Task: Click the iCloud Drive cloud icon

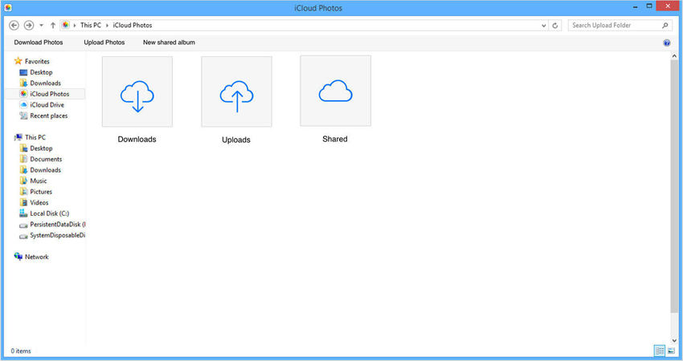Action: click(x=23, y=105)
